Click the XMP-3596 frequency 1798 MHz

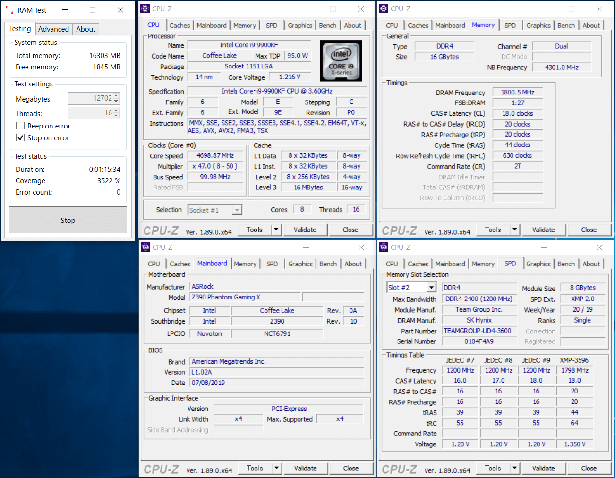(x=575, y=370)
